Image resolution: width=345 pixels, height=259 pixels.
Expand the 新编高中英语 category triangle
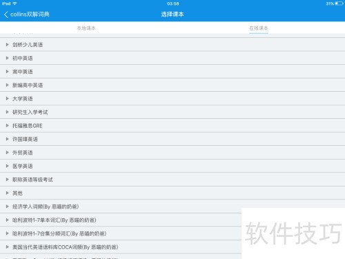click(8, 85)
